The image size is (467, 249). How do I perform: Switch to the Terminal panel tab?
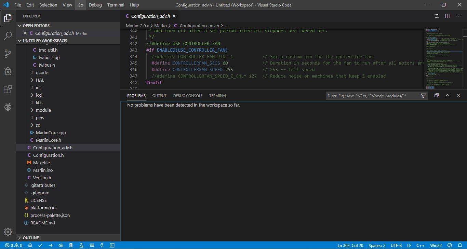[x=218, y=96]
